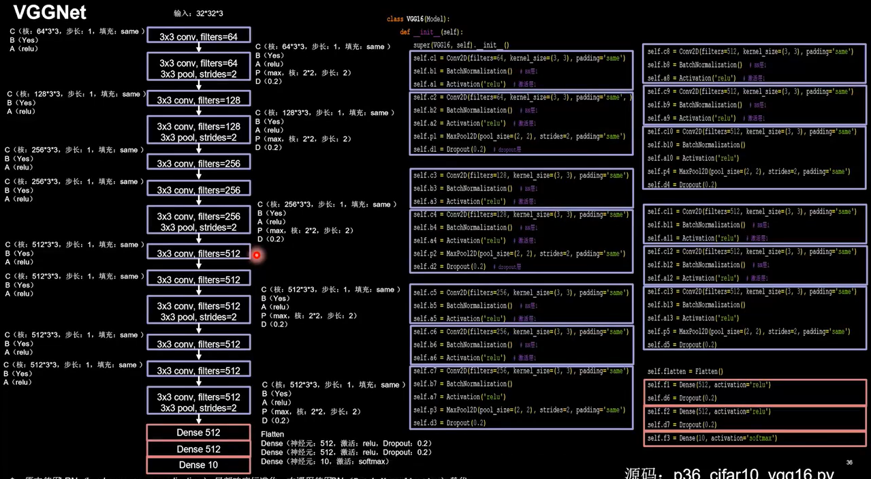The height and width of the screenshot is (479, 871).
Task: Click the filters=256 box with 3x3 pool
Action: pyautogui.click(x=199, y=221)
